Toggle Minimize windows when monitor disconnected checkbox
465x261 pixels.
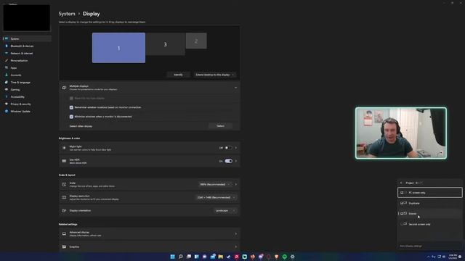(x=71, y=117)
